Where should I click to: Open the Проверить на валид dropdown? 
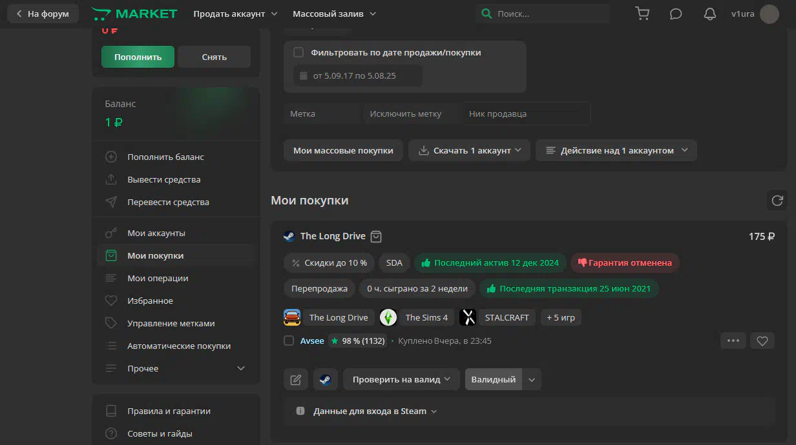point(401,379)
